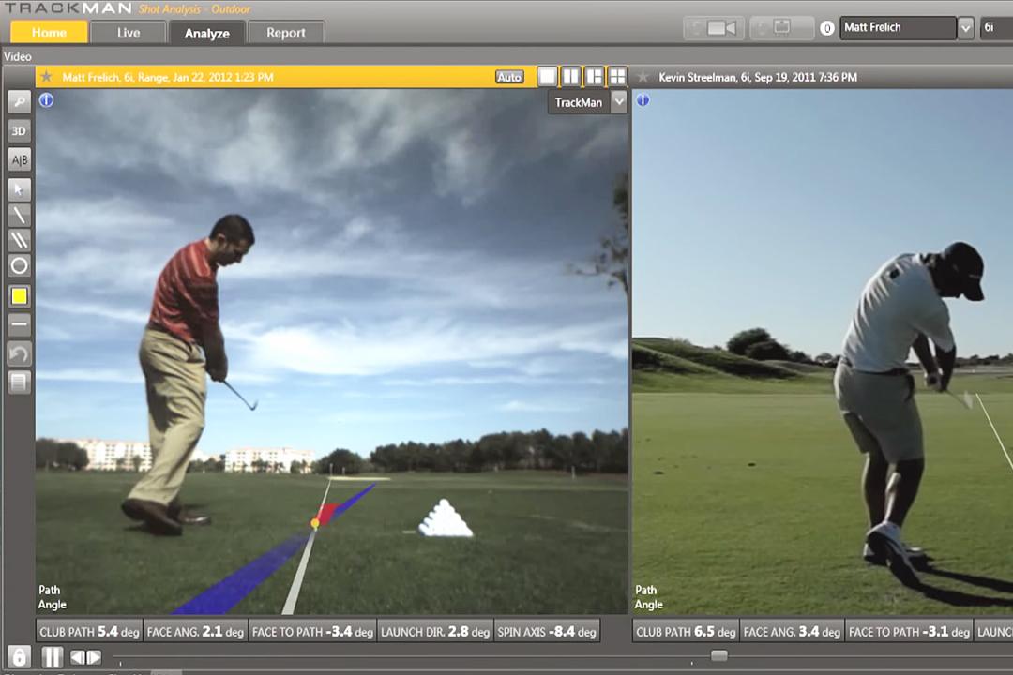Choose the line thickness tool

20,324
